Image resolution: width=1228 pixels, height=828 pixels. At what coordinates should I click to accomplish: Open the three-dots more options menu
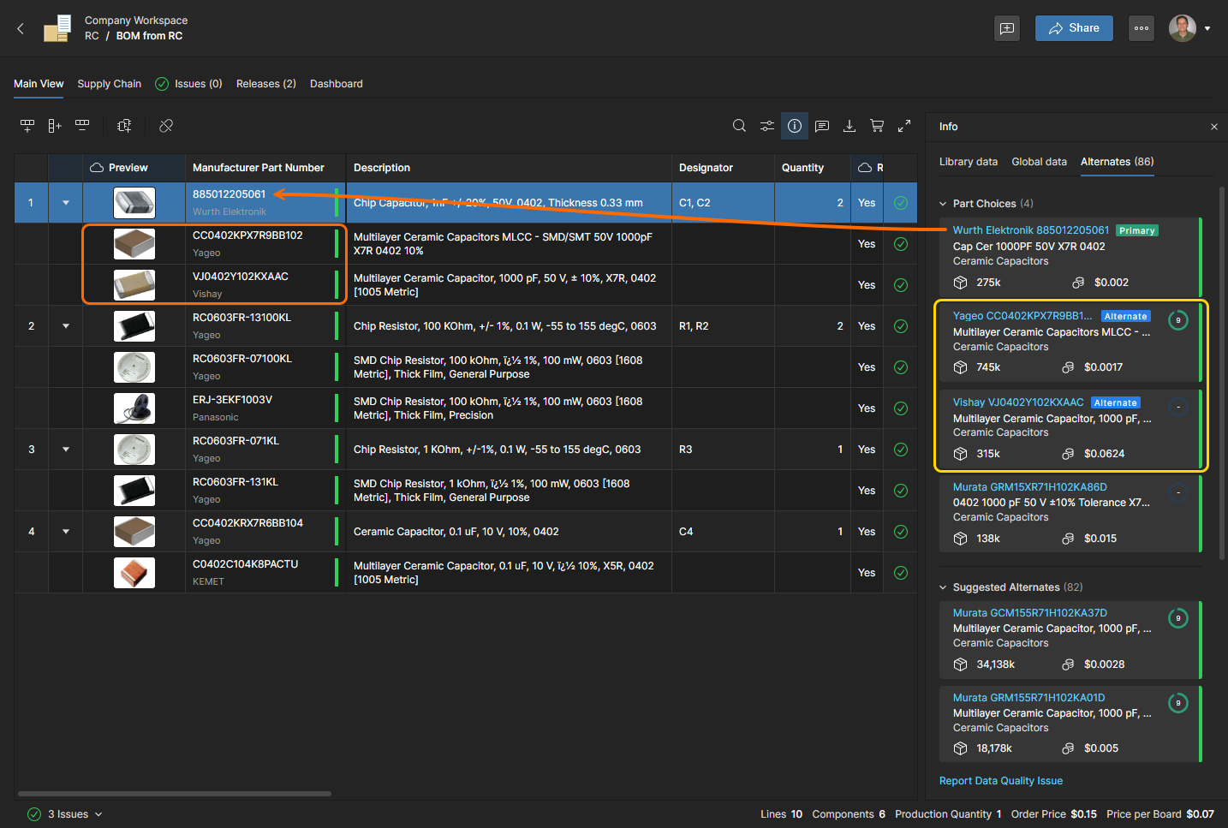coord(1141,28)
